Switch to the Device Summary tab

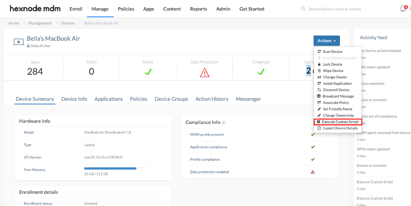35,99
